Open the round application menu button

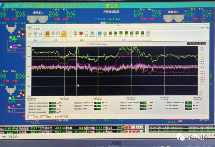[29, 27]
